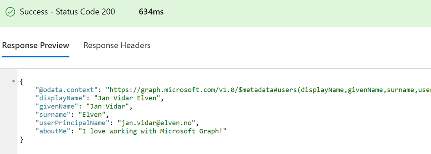This screenshot has height=154, width=431.
Task: Click the @odata.context key
Action: point(67,90)
